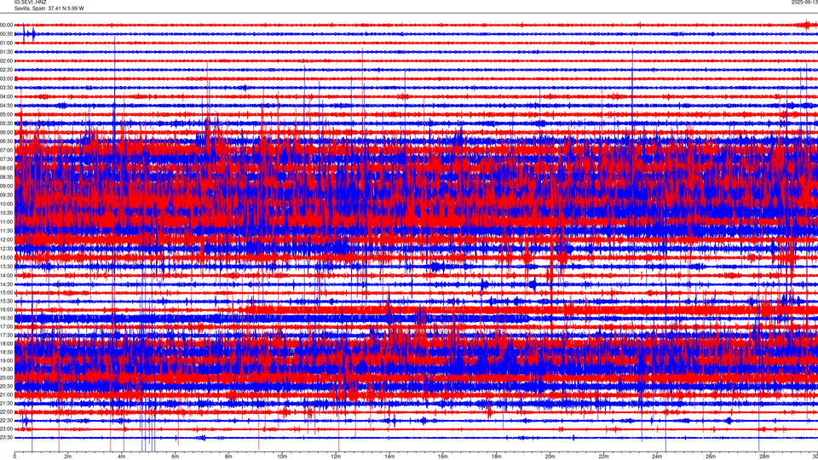The height and width of the screenshot is (460, 818).
Task: Click the 16m mark on the minute axis
Action: [x=443, y=457]
